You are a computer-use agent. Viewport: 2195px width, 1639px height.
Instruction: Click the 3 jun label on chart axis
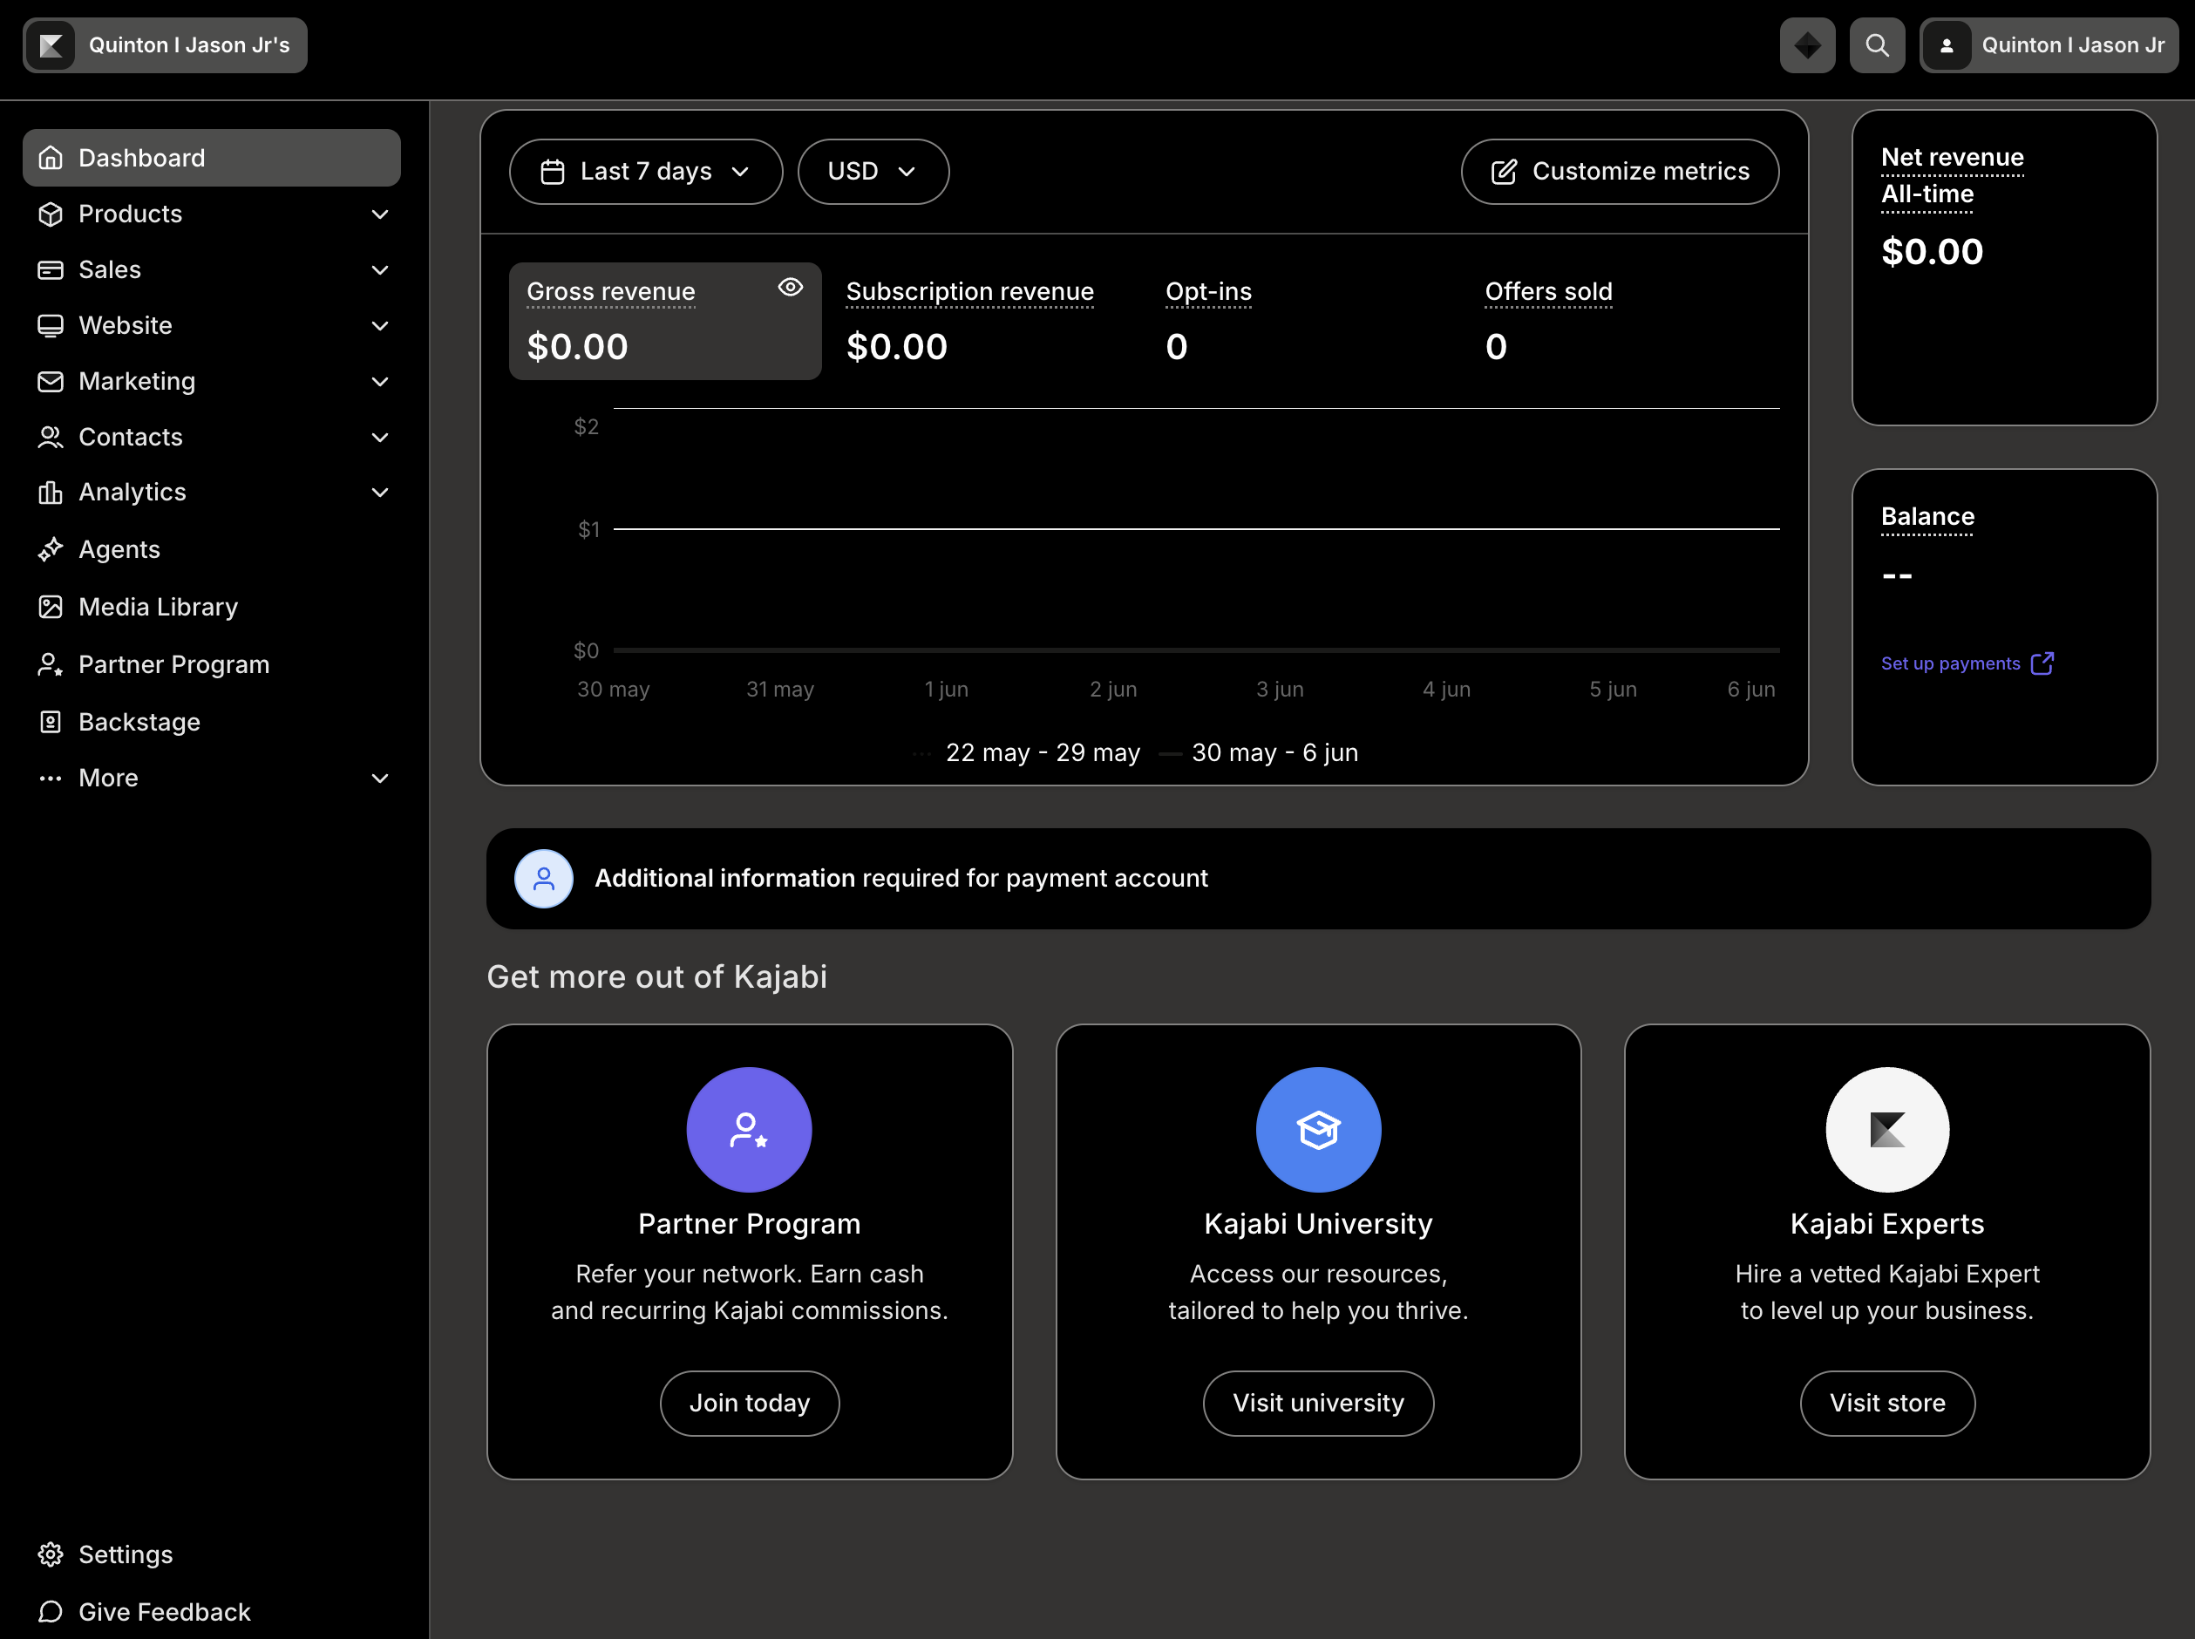1280,689
